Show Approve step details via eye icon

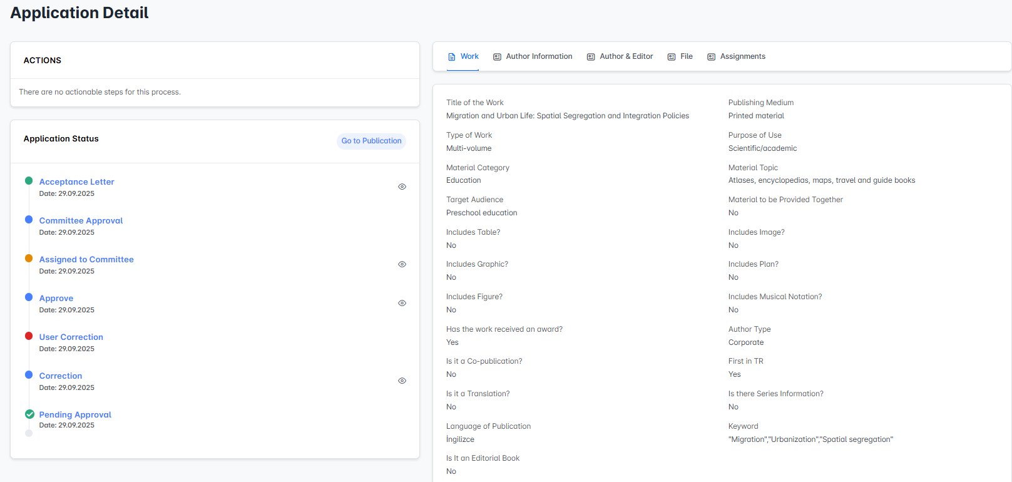[402, 303]
